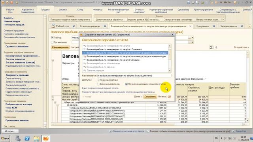Click Дополнительные обработки command
This screenshot has width=253, height=142.
click(x=109, y=20)
